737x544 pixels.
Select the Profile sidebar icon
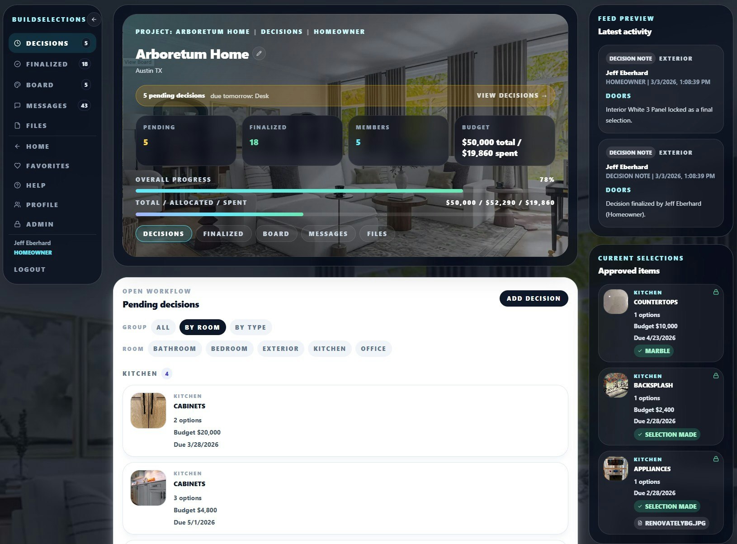pos(17,204)
